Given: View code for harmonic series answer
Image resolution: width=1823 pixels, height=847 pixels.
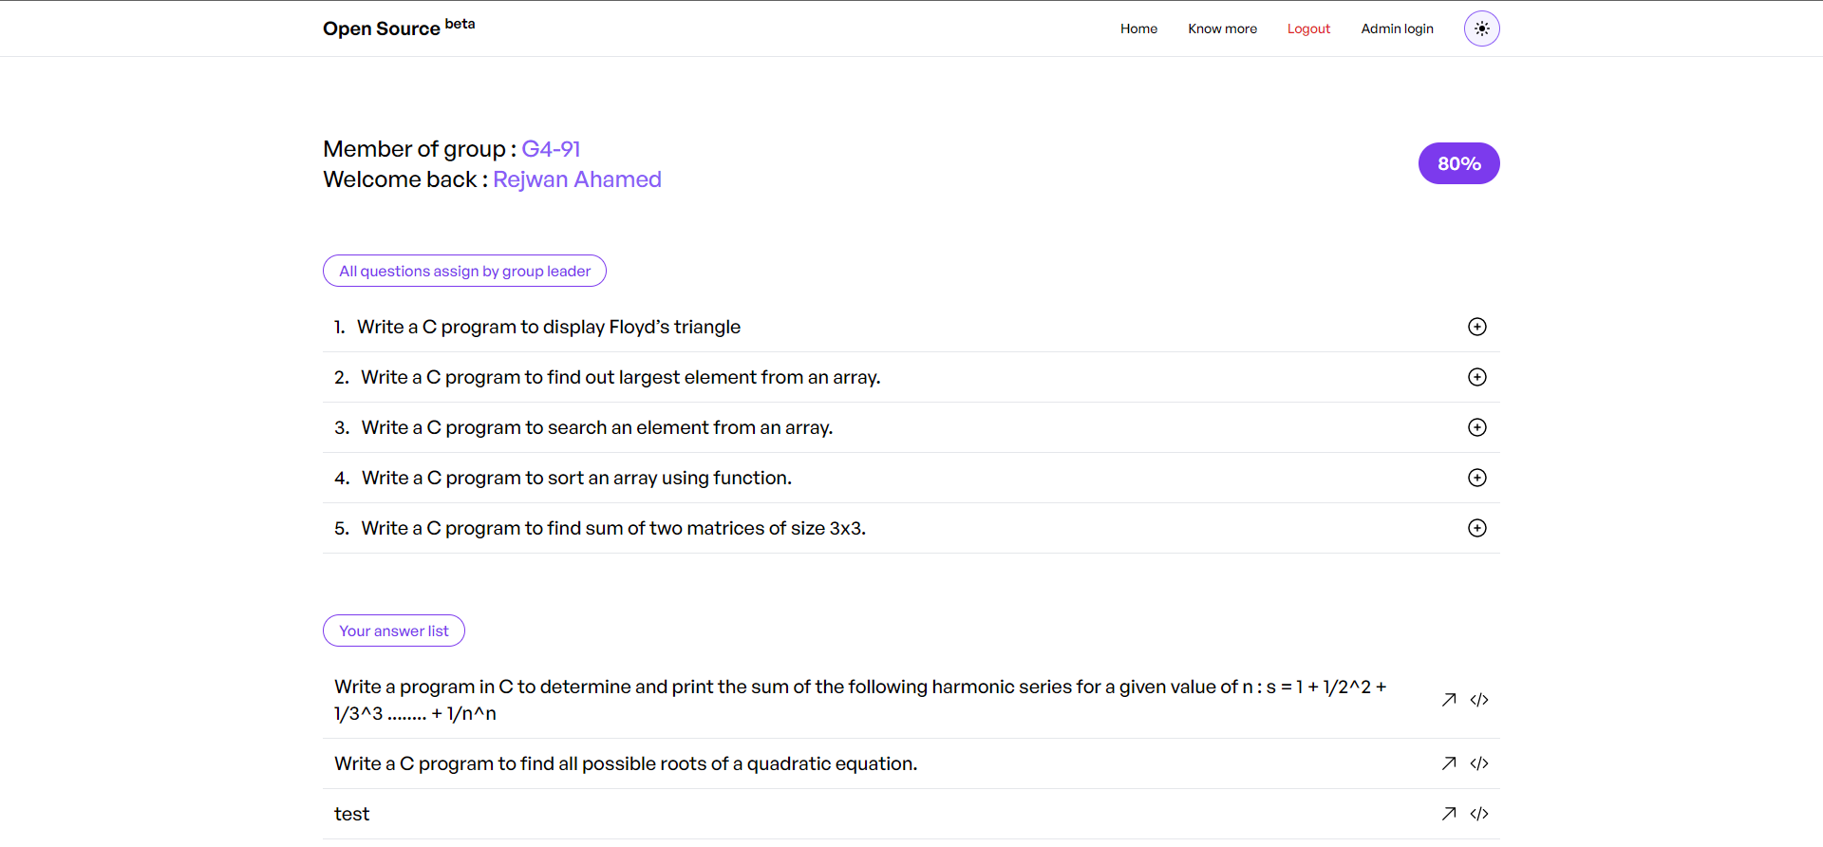Looking at the screenshot, I should [x=1479, y=700].
